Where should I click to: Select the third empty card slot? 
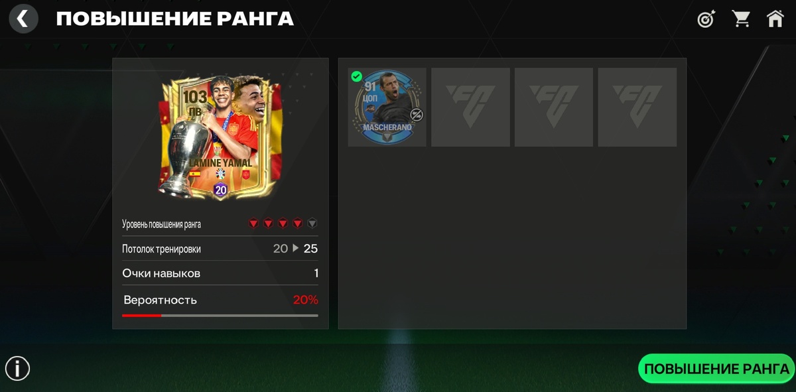click(554, 107)
